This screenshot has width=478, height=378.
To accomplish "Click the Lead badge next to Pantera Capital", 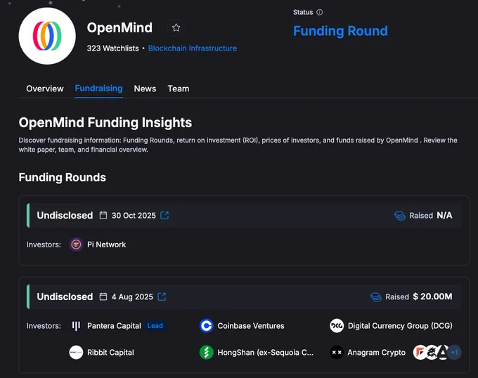I will click(155, 325).
